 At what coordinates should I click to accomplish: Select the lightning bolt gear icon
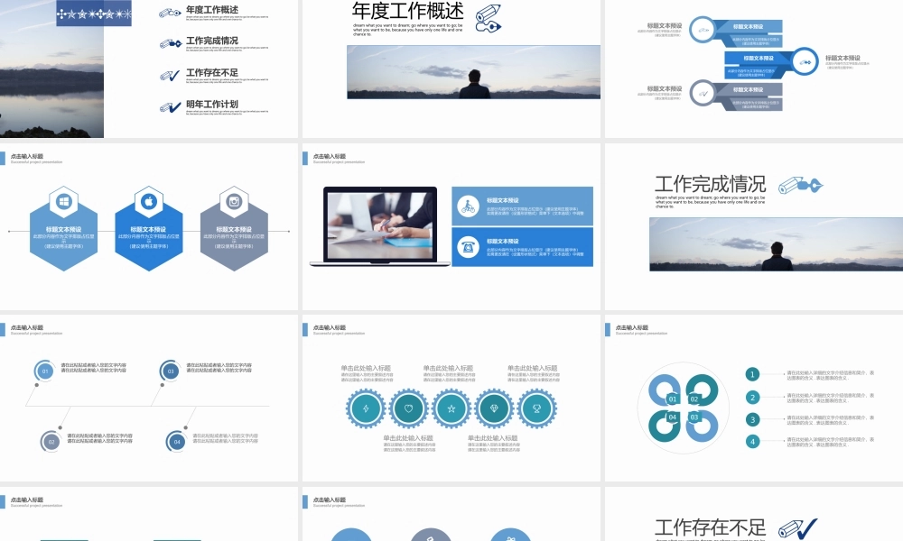tap(366, 408)
